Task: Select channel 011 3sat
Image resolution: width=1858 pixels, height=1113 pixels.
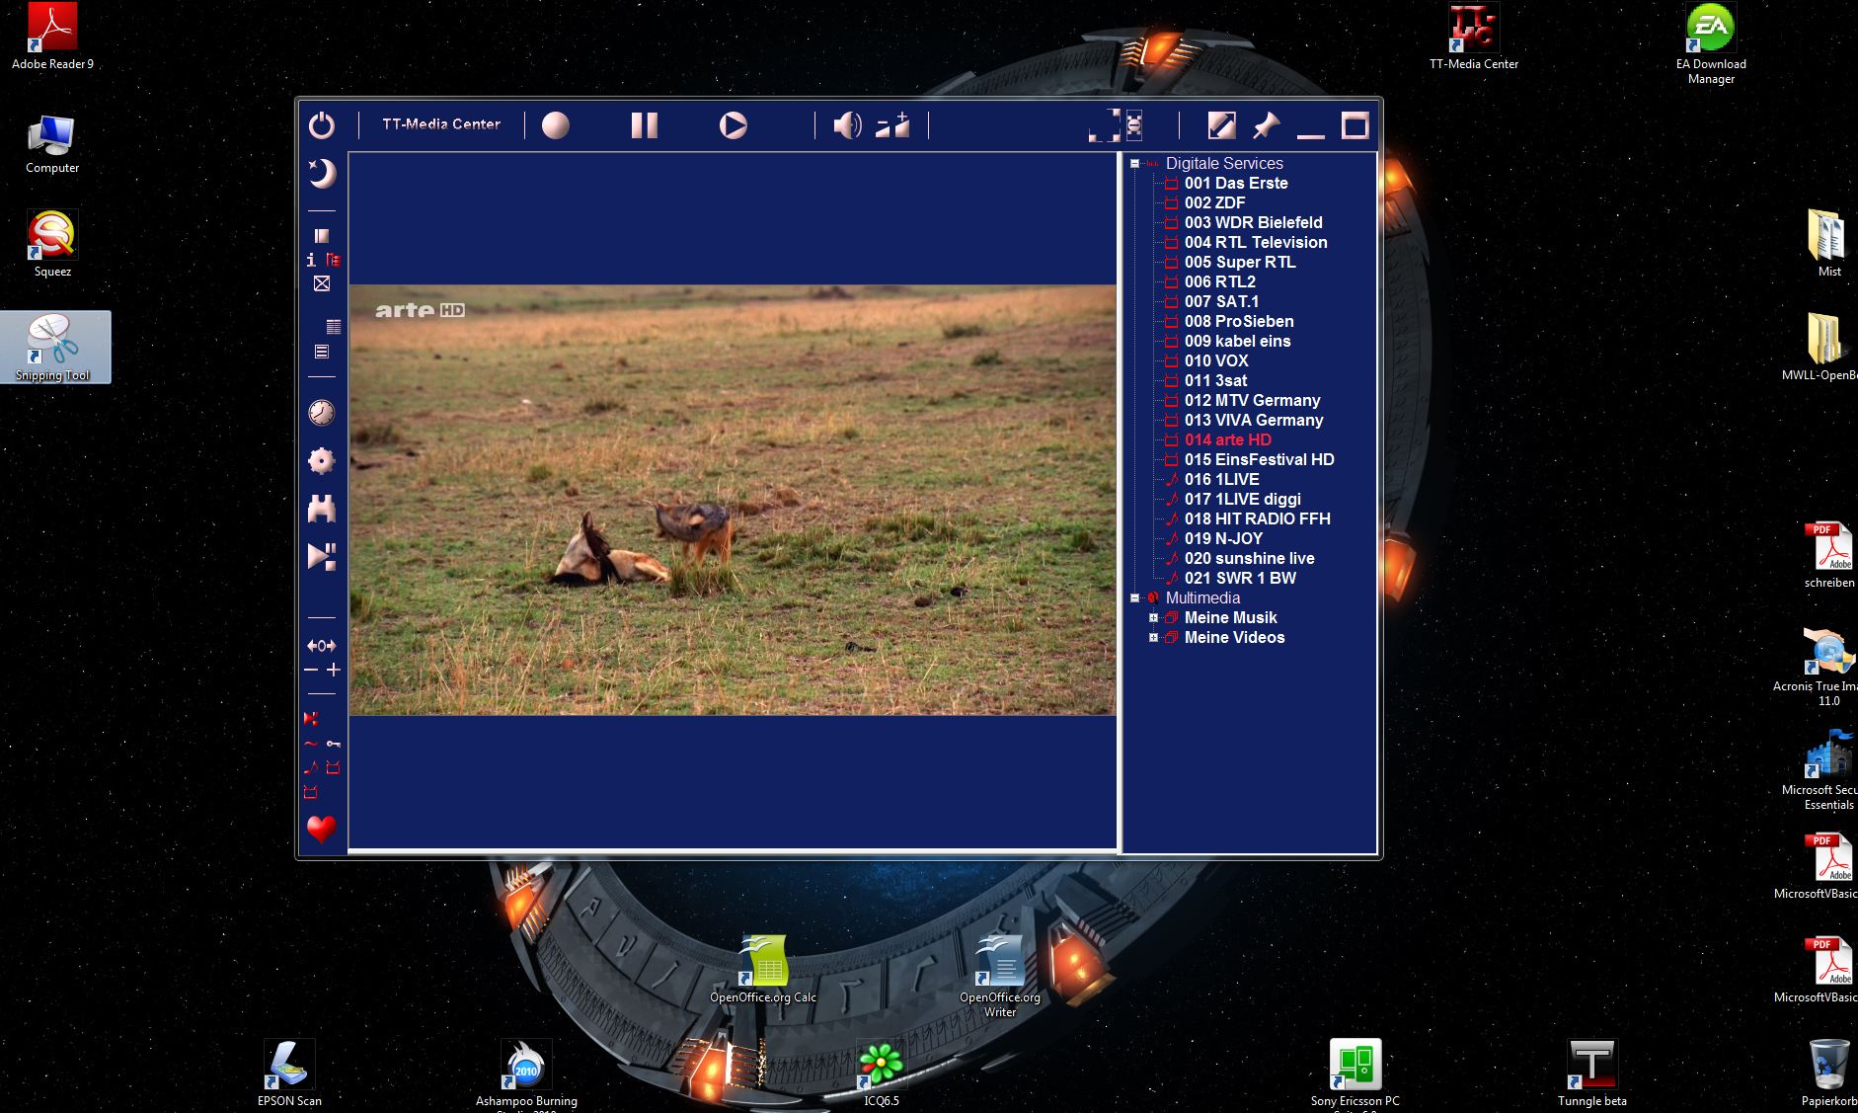Action: click(x=1216, y=381)
